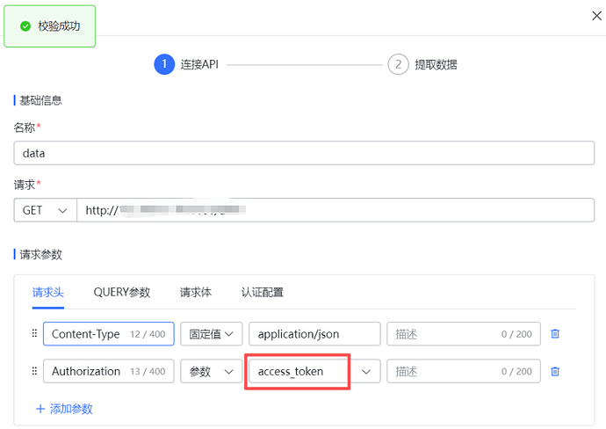Expand the access_token parameter dropdown
The image size is (606, 429).
click(x=365, y=372)
